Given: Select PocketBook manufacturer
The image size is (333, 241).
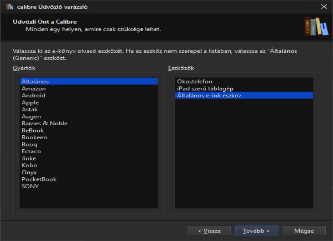Looking at the screenshot, I should 89,179.
